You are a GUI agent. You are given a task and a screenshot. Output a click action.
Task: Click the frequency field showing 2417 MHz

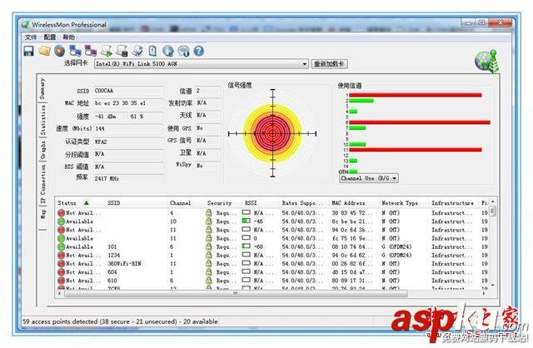128,178
